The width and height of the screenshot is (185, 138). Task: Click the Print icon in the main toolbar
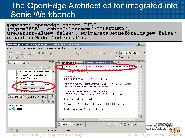click(x=22, y=53)
